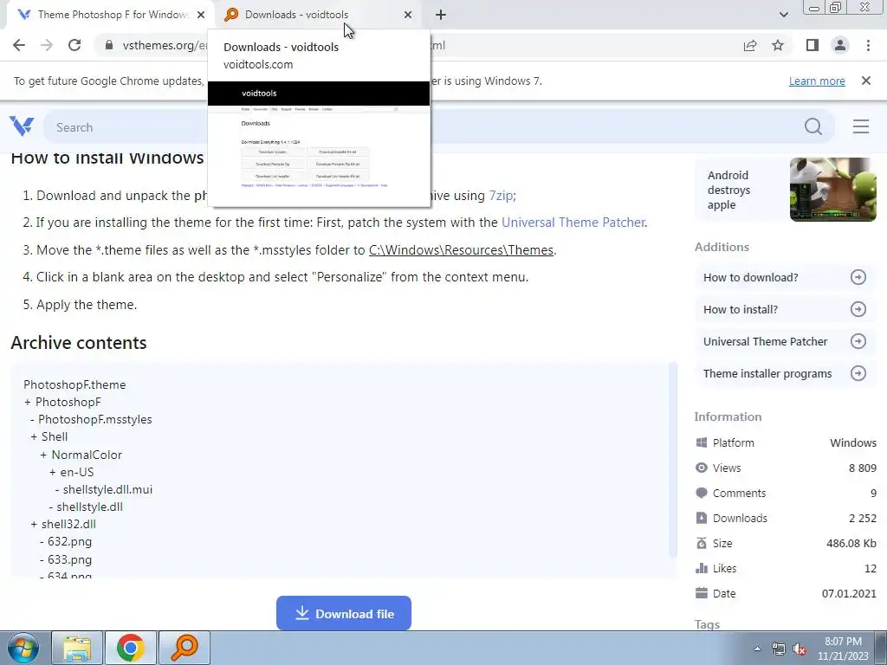Click the vsthemes logo icon
Screen dimensions: 887x665
coord(22,126)
